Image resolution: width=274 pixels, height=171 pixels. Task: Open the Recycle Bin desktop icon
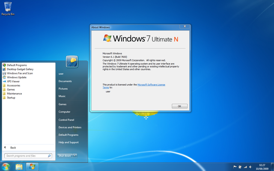[x=8, y=9]
